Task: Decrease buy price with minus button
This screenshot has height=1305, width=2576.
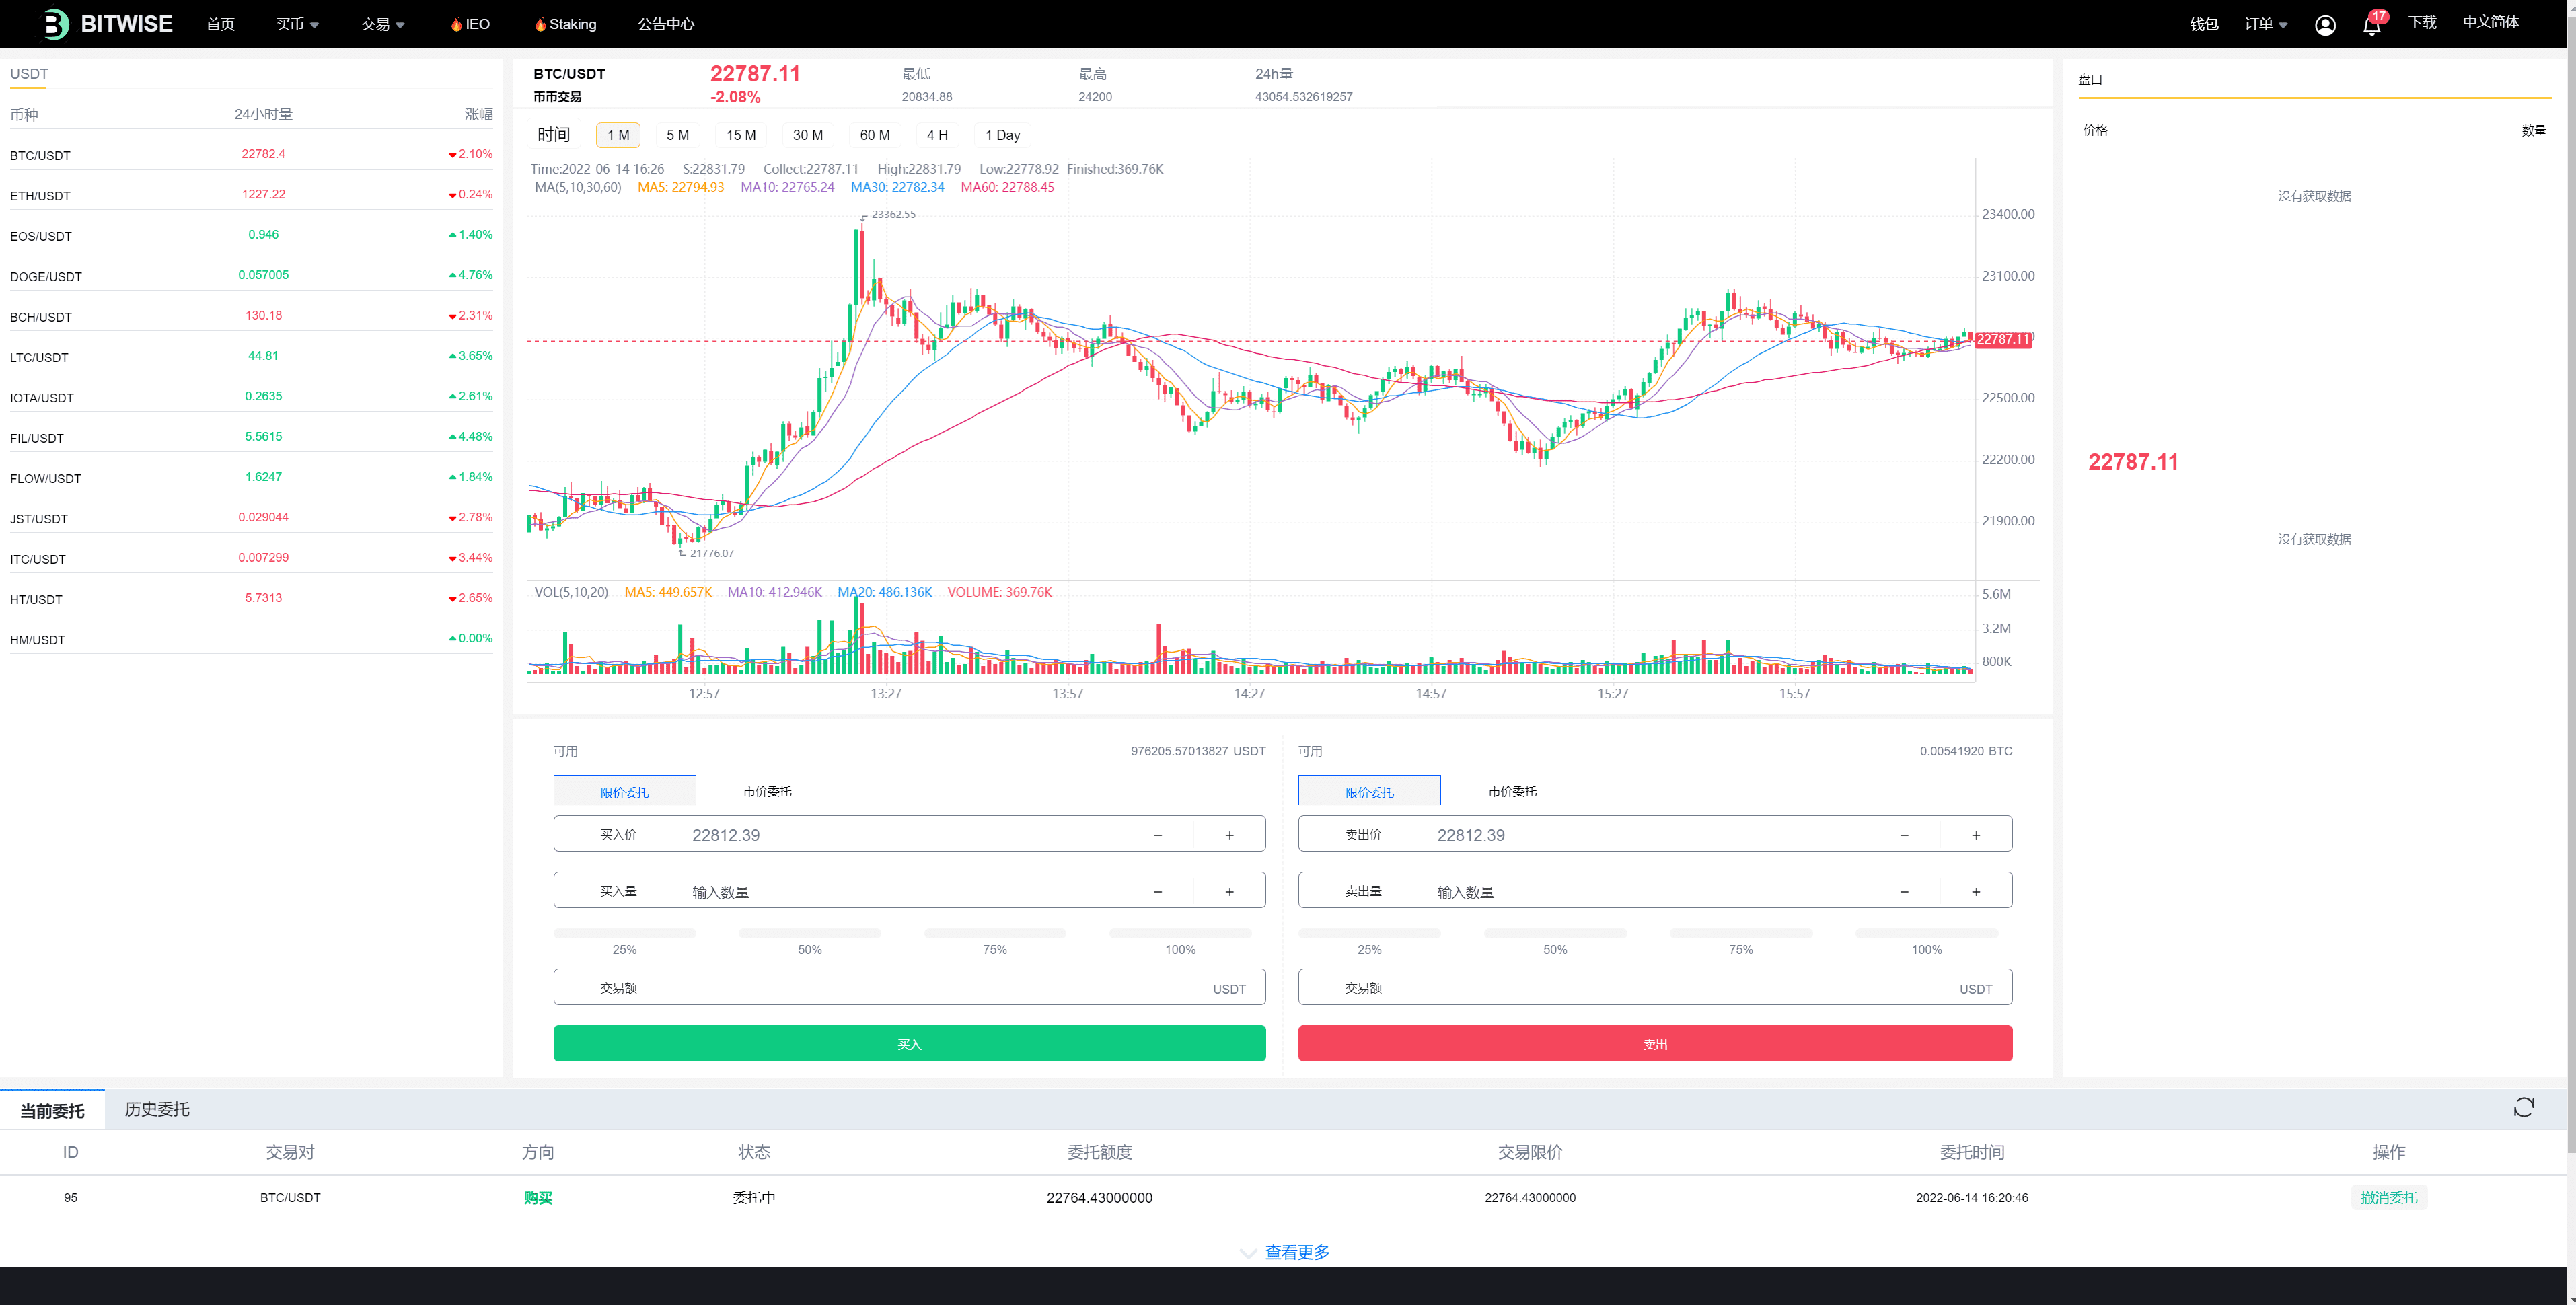Action: click(1157, 835)
